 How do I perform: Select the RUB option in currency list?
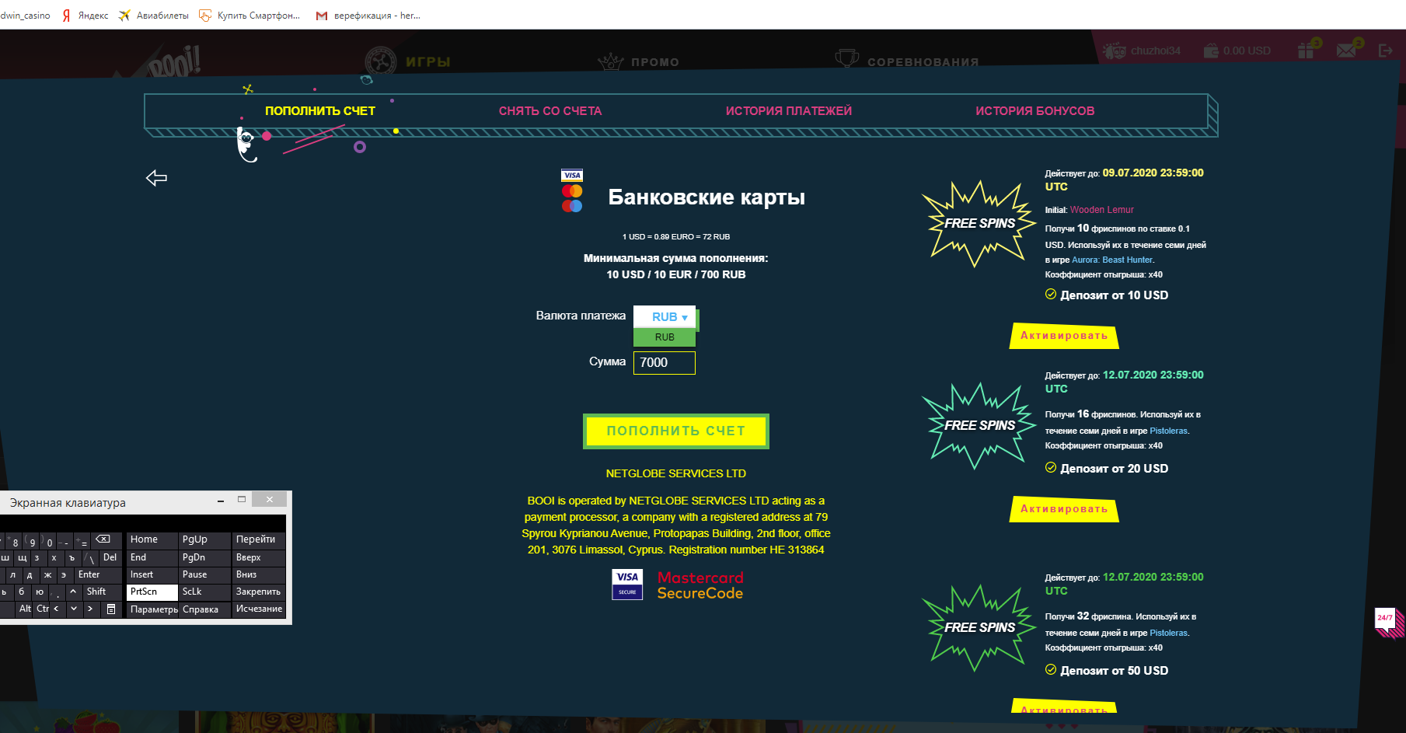tap(665, 337)
